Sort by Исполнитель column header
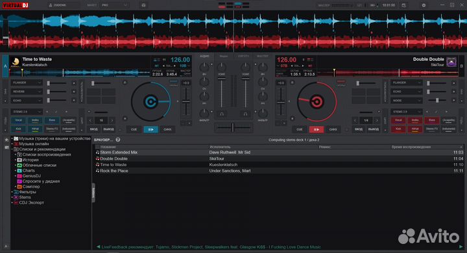This screenshot has height=253, width=467. [220, 147]
